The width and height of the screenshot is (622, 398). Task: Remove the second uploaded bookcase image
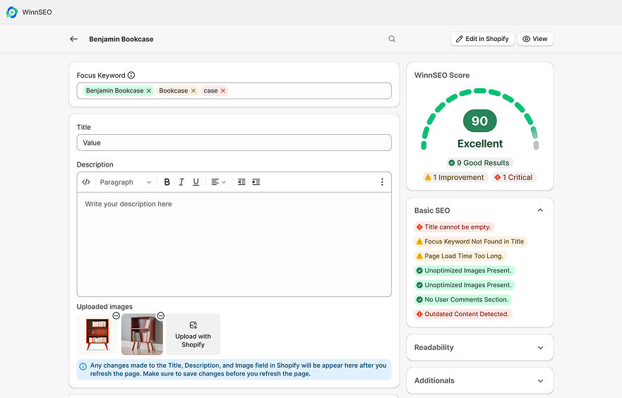tap(161, 315)
